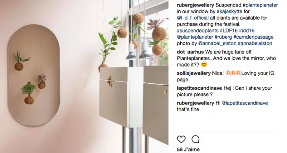Click the suspended plants post photo
The height and width of the screenshot is (153, 287).
(84, 76)
